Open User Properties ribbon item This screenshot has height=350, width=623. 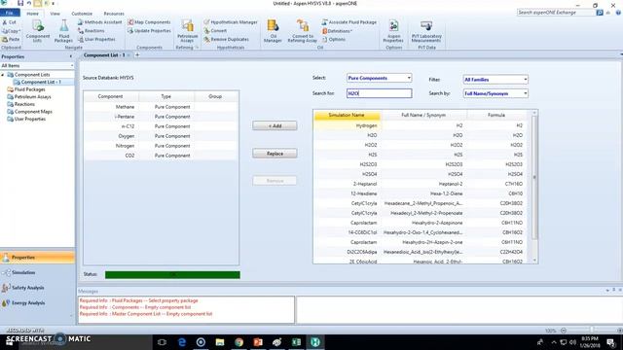click(96, 39)
